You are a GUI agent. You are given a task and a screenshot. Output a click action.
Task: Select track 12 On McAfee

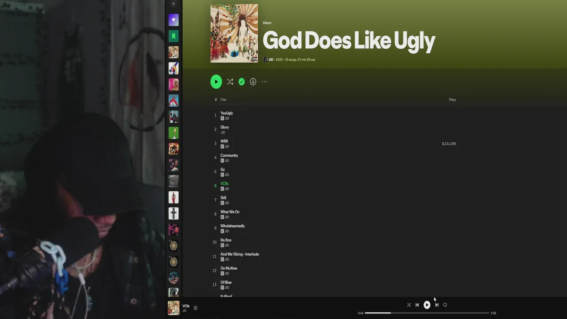pyautogui.click(x=229, y=268)
